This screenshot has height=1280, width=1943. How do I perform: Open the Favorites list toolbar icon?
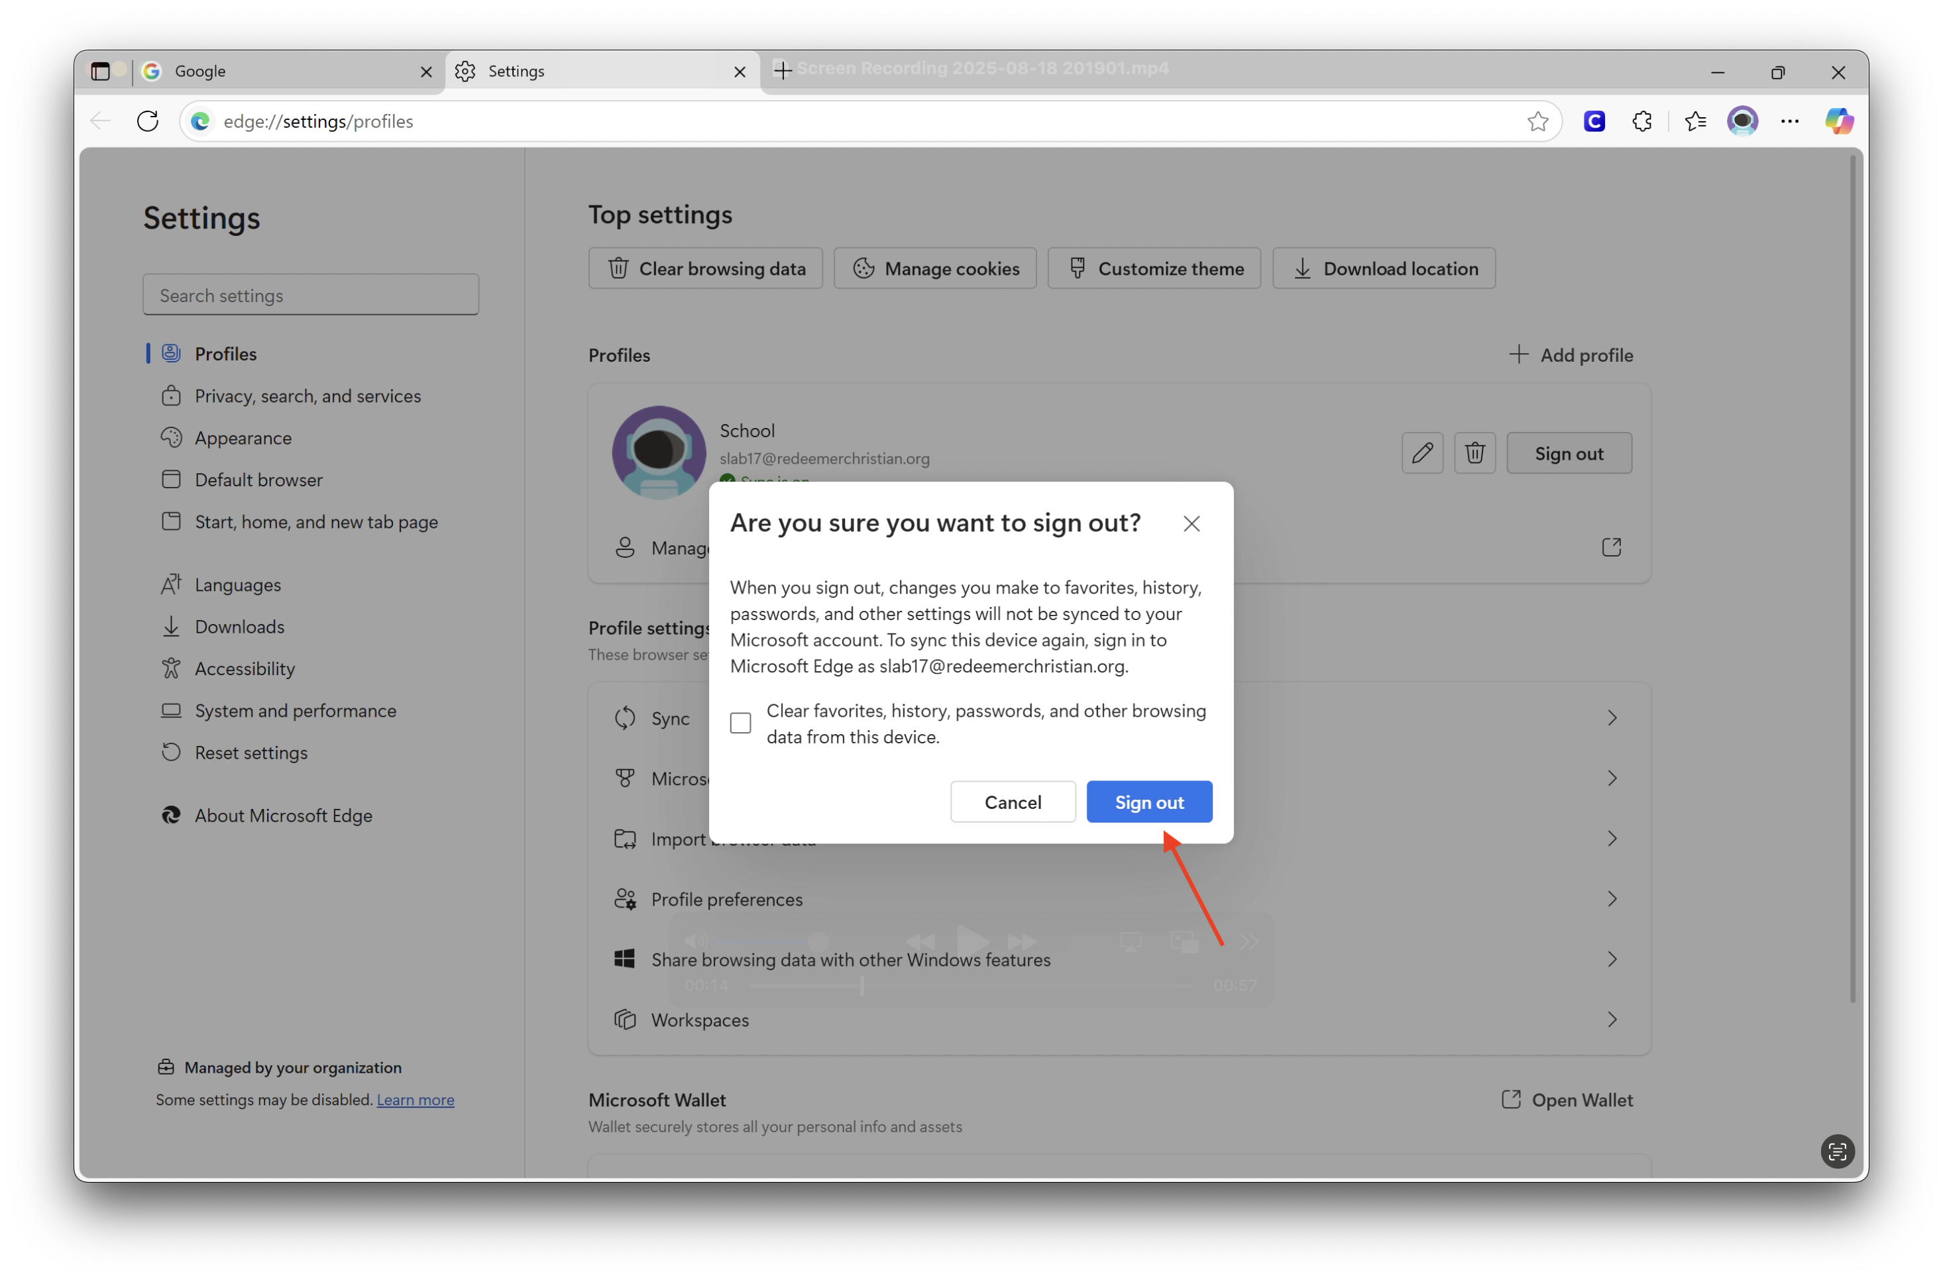[1694, 121]
